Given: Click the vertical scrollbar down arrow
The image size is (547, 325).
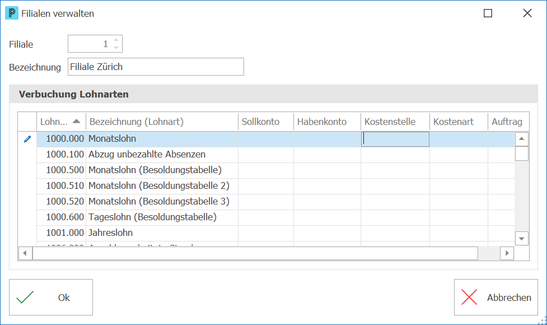Looking at the screenshot, I should 522,239.
